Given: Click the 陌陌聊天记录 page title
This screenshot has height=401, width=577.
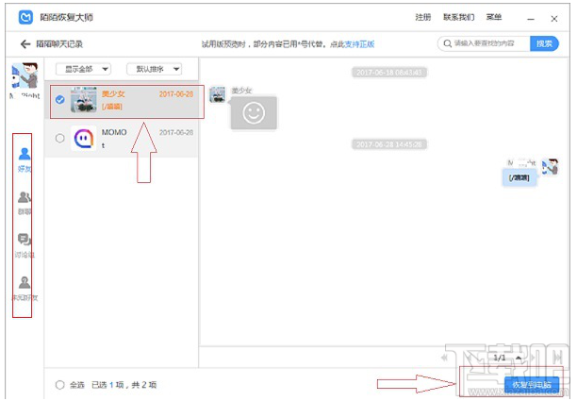Looking at the screenshot, I should [59, 44].
